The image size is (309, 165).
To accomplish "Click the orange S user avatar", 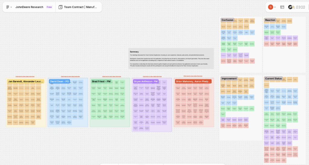I will [271, 7].
